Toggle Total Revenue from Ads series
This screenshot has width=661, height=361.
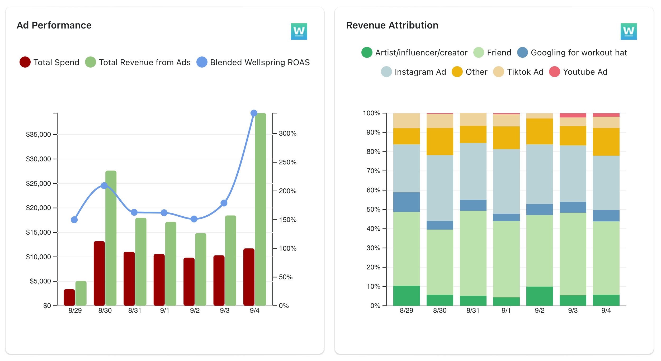[138, 62]
